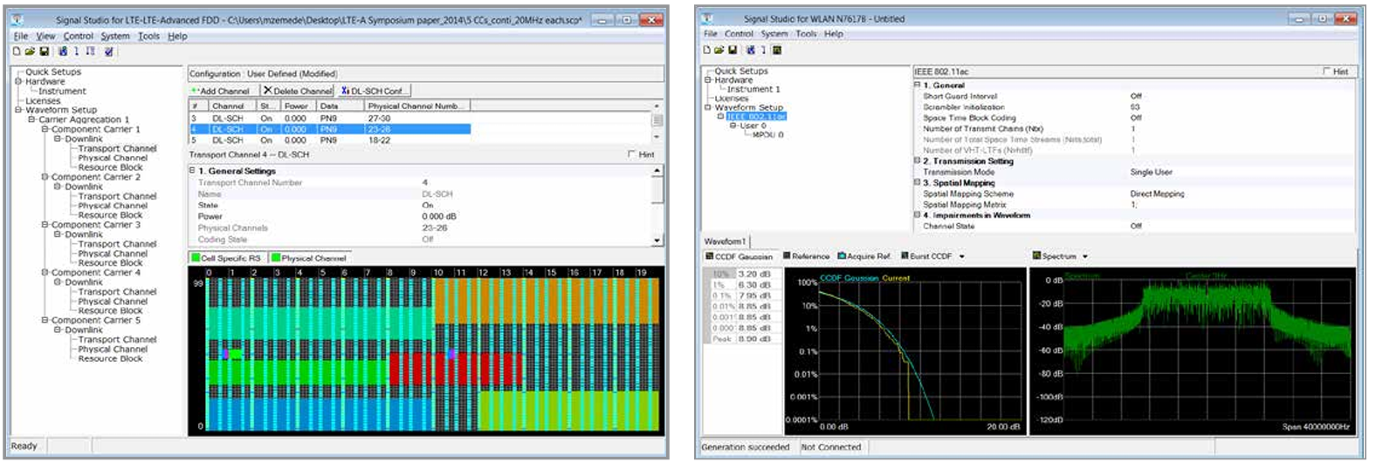The image size is (1376, 469).
Task: Select Transport Channel under Component Carrier 2
Action: 117,196
